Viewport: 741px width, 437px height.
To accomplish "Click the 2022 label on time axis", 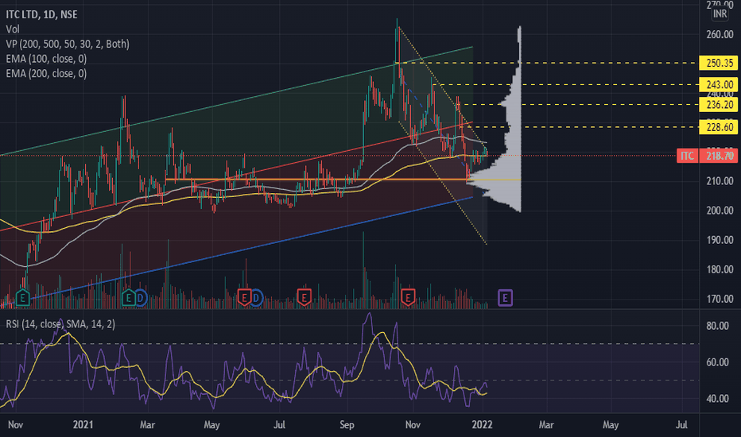I will click(x=482, y=425).
